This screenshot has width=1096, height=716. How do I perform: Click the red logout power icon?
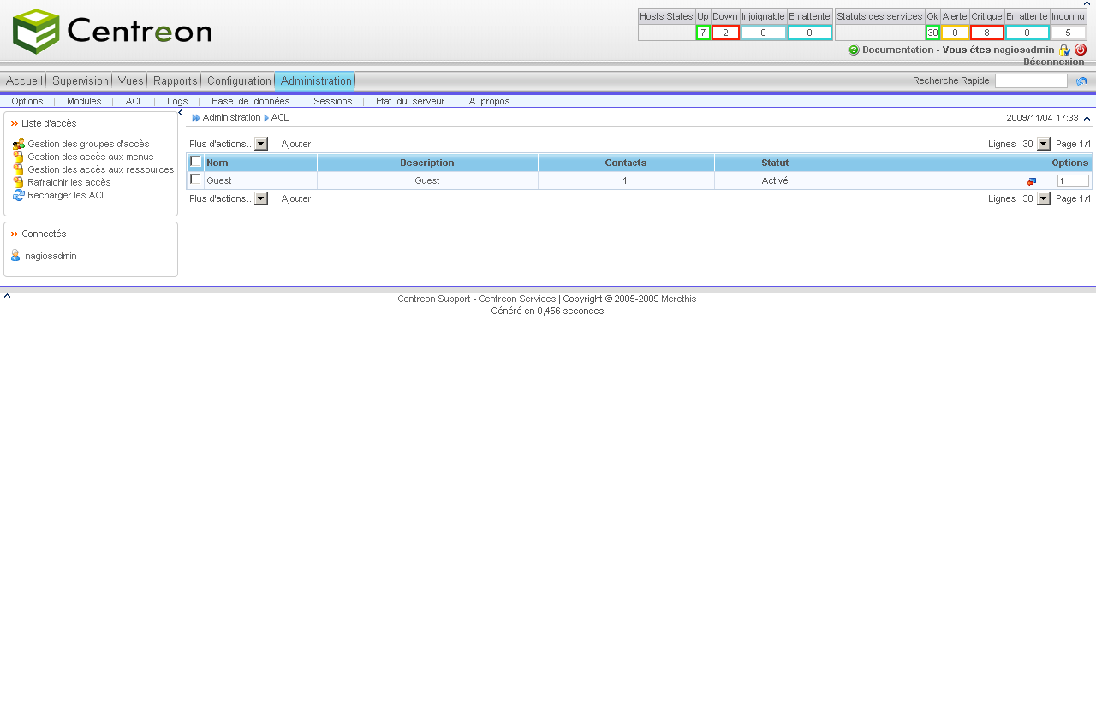tap(1081, 50)
